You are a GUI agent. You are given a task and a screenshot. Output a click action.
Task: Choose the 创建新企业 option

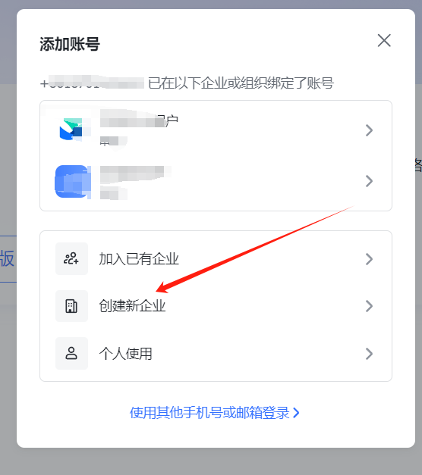click(x=216, y=306)
